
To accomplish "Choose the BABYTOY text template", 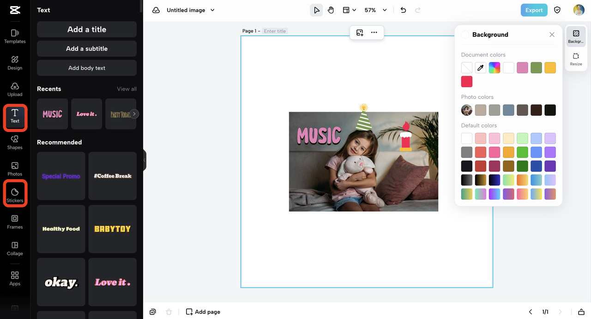I will click(113, 229).
